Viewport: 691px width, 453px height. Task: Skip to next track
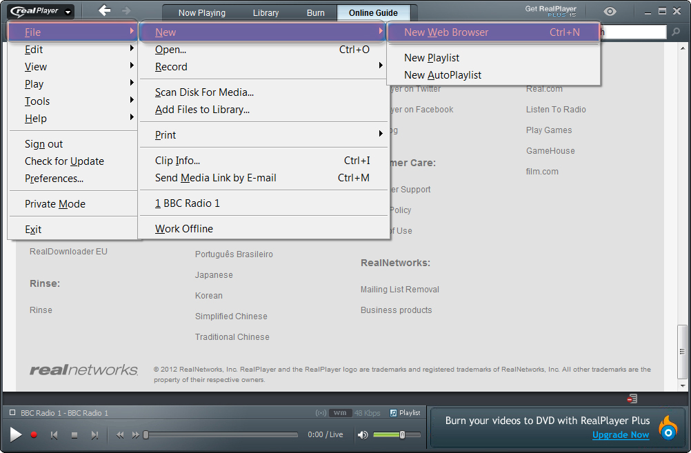[x=94, y=435]
